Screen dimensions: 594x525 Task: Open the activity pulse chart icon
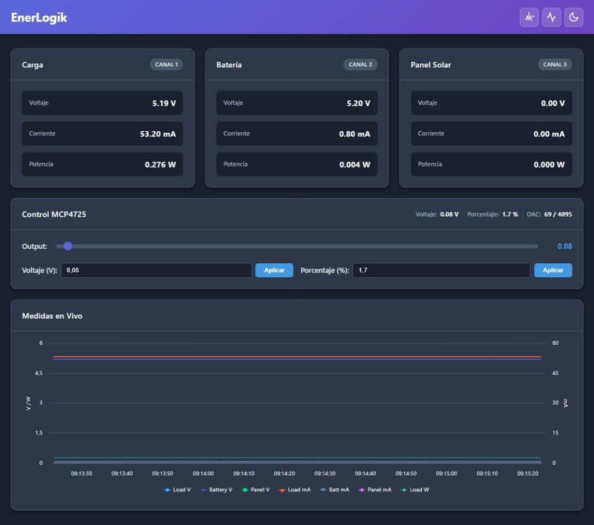(551, 17)
